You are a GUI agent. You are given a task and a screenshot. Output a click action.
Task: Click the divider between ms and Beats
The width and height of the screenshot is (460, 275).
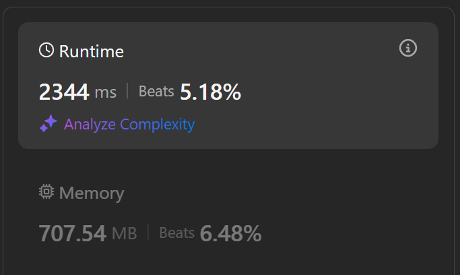coord(127,92)
